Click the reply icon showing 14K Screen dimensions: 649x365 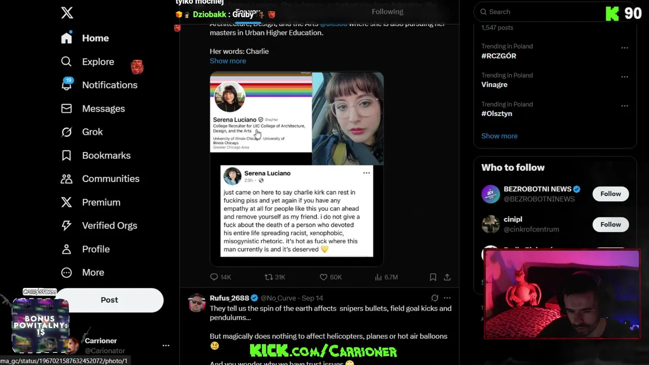(x=221, y=277)
